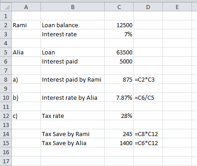Select row 6 header
This screenshot has height=166, width=197.
click(x=6, y=61)
